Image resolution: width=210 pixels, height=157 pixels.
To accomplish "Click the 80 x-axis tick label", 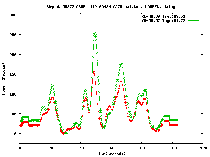I will point(142,148).
